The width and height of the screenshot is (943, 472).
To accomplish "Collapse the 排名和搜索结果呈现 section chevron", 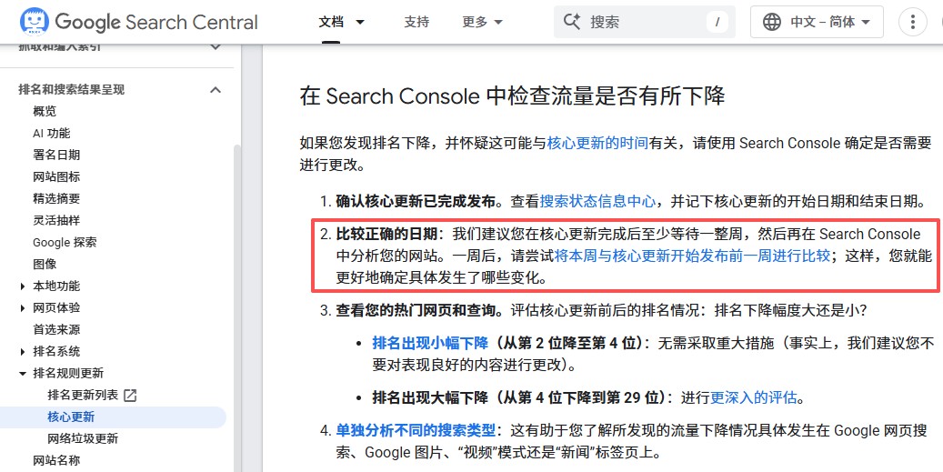I will [x=216, y=90].
